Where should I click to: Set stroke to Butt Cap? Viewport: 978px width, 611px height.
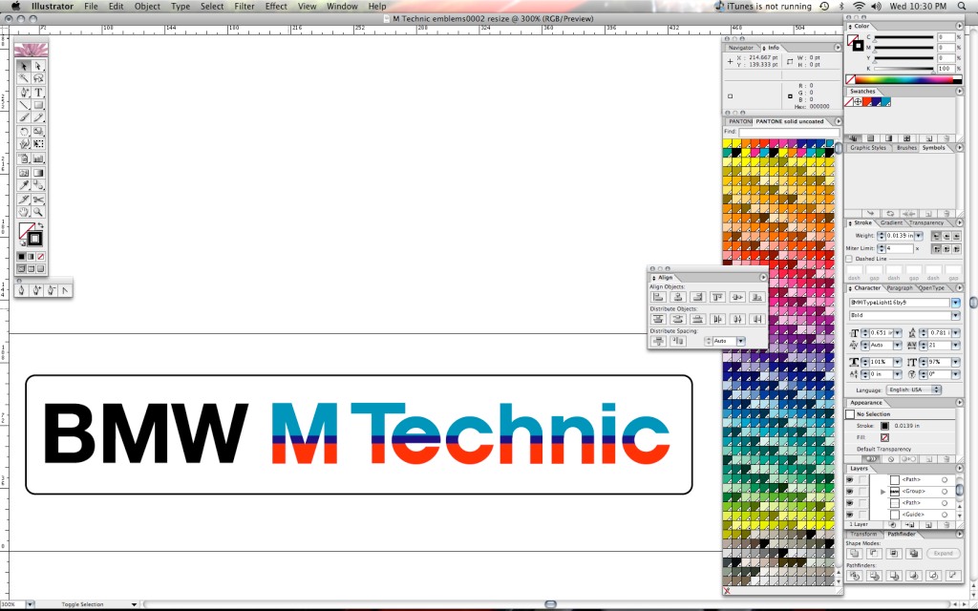(936, 236)
